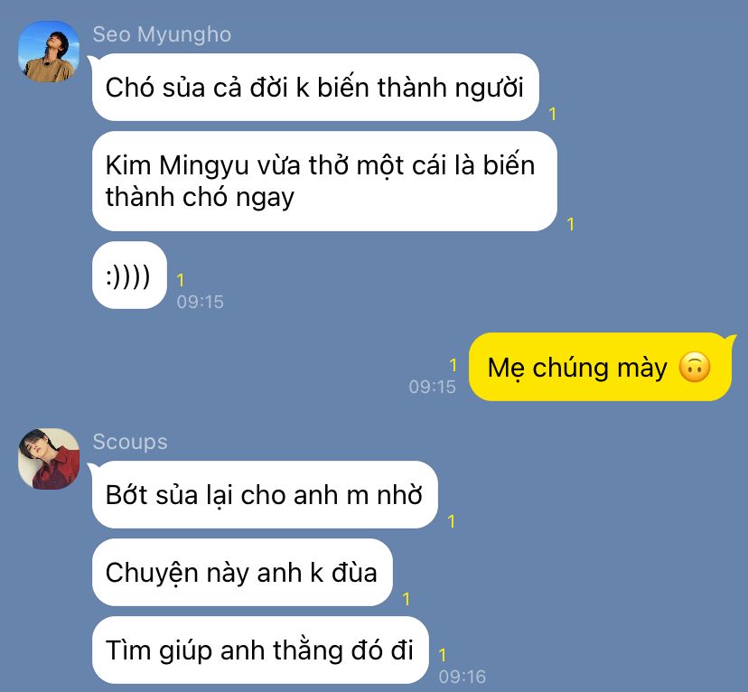Open Scoups' profile avatar

[x=49, y=458]
